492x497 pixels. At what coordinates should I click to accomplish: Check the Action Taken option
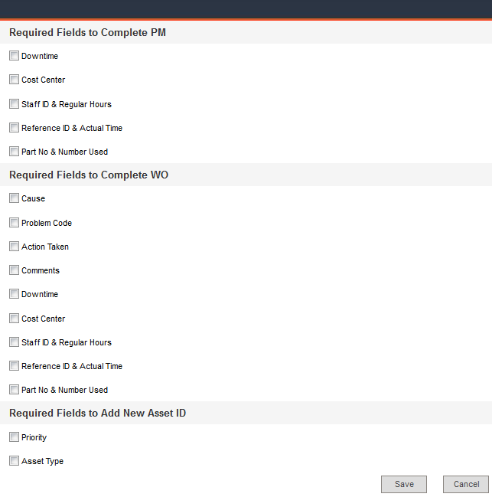14,247
